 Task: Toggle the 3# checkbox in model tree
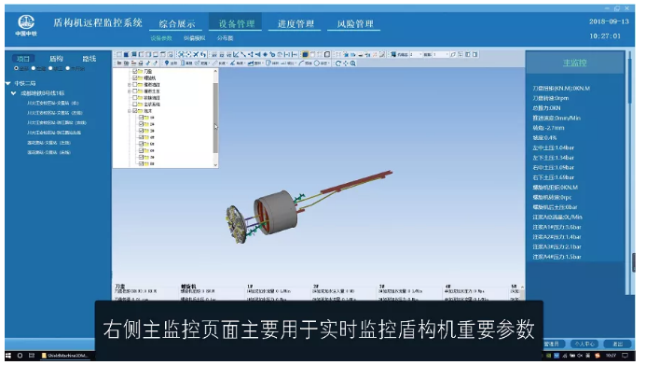point(142,131)
